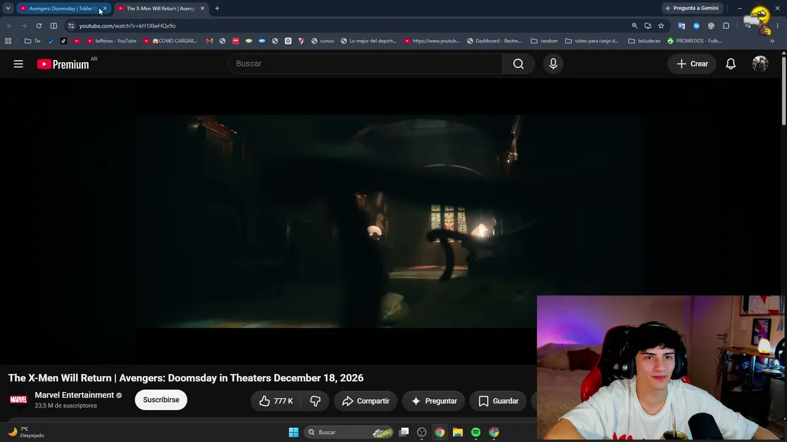Open the tab search dropdown arrow
The image size is (787, 442).
8,9
